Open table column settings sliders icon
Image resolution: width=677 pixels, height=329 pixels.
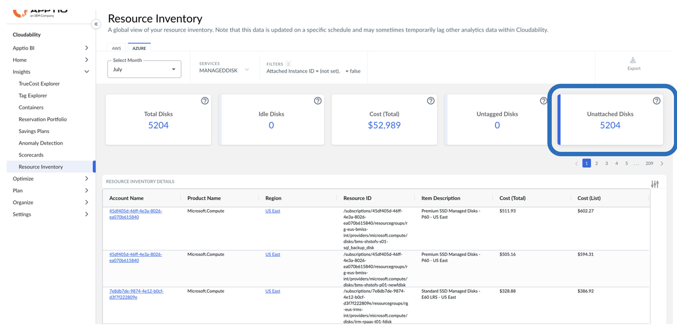[x=655, y=184]
